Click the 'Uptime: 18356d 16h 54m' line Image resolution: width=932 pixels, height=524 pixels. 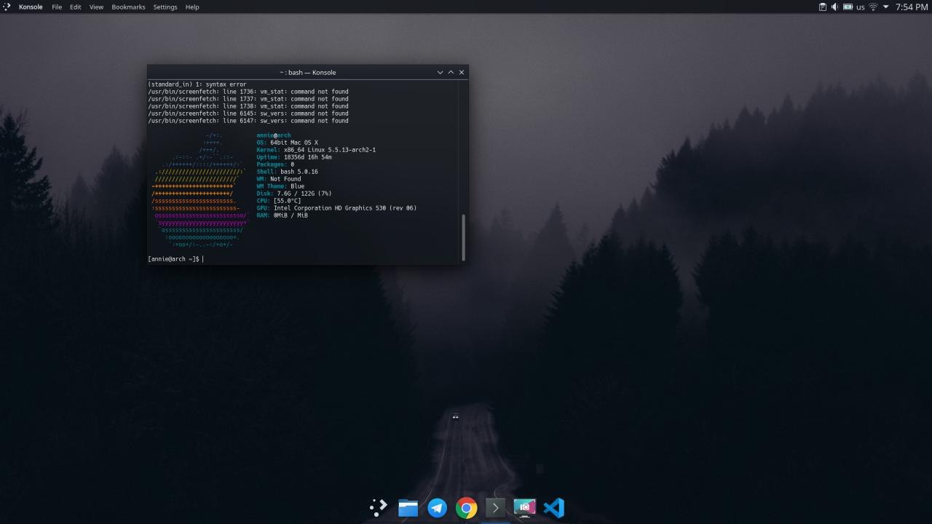[294, 157]
